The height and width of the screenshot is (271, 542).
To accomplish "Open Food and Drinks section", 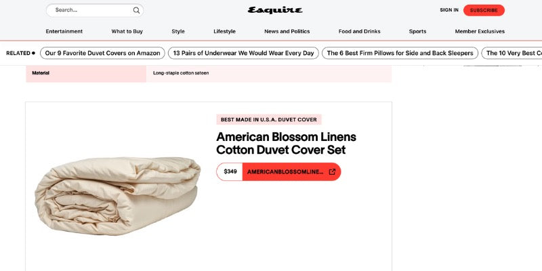I will pos(359,31).
